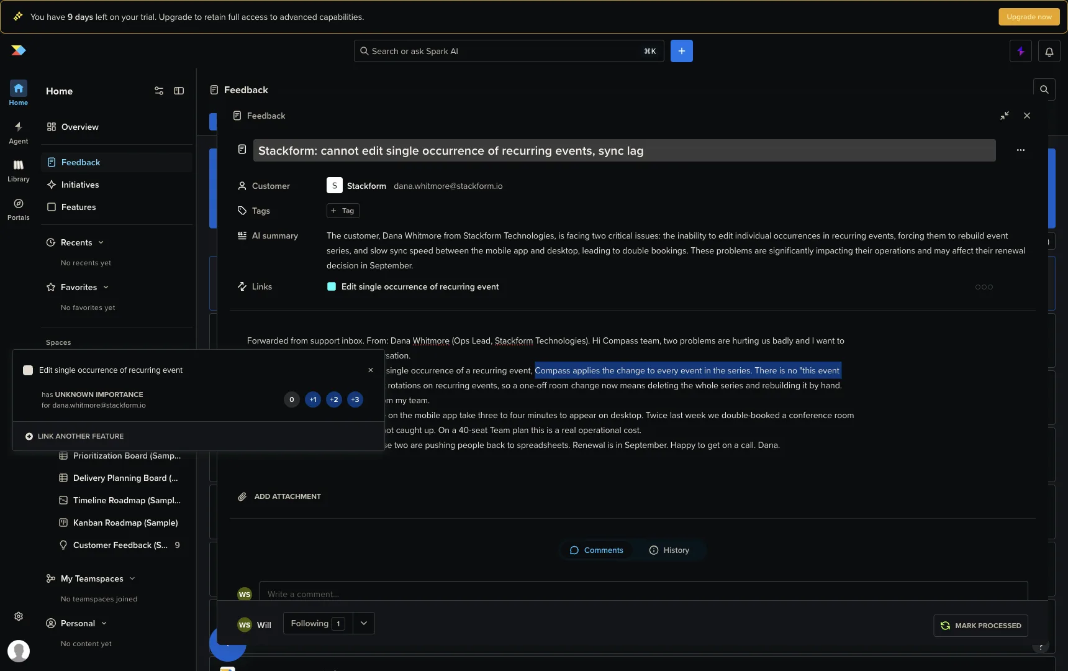
Task: Open Initiatives in the sidebar
Action: point(117,185)
